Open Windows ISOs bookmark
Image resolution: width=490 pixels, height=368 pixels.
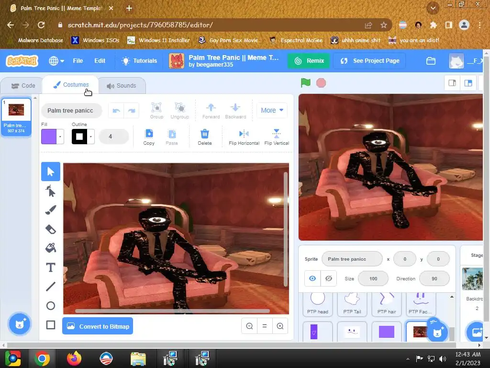pos(95,40)
